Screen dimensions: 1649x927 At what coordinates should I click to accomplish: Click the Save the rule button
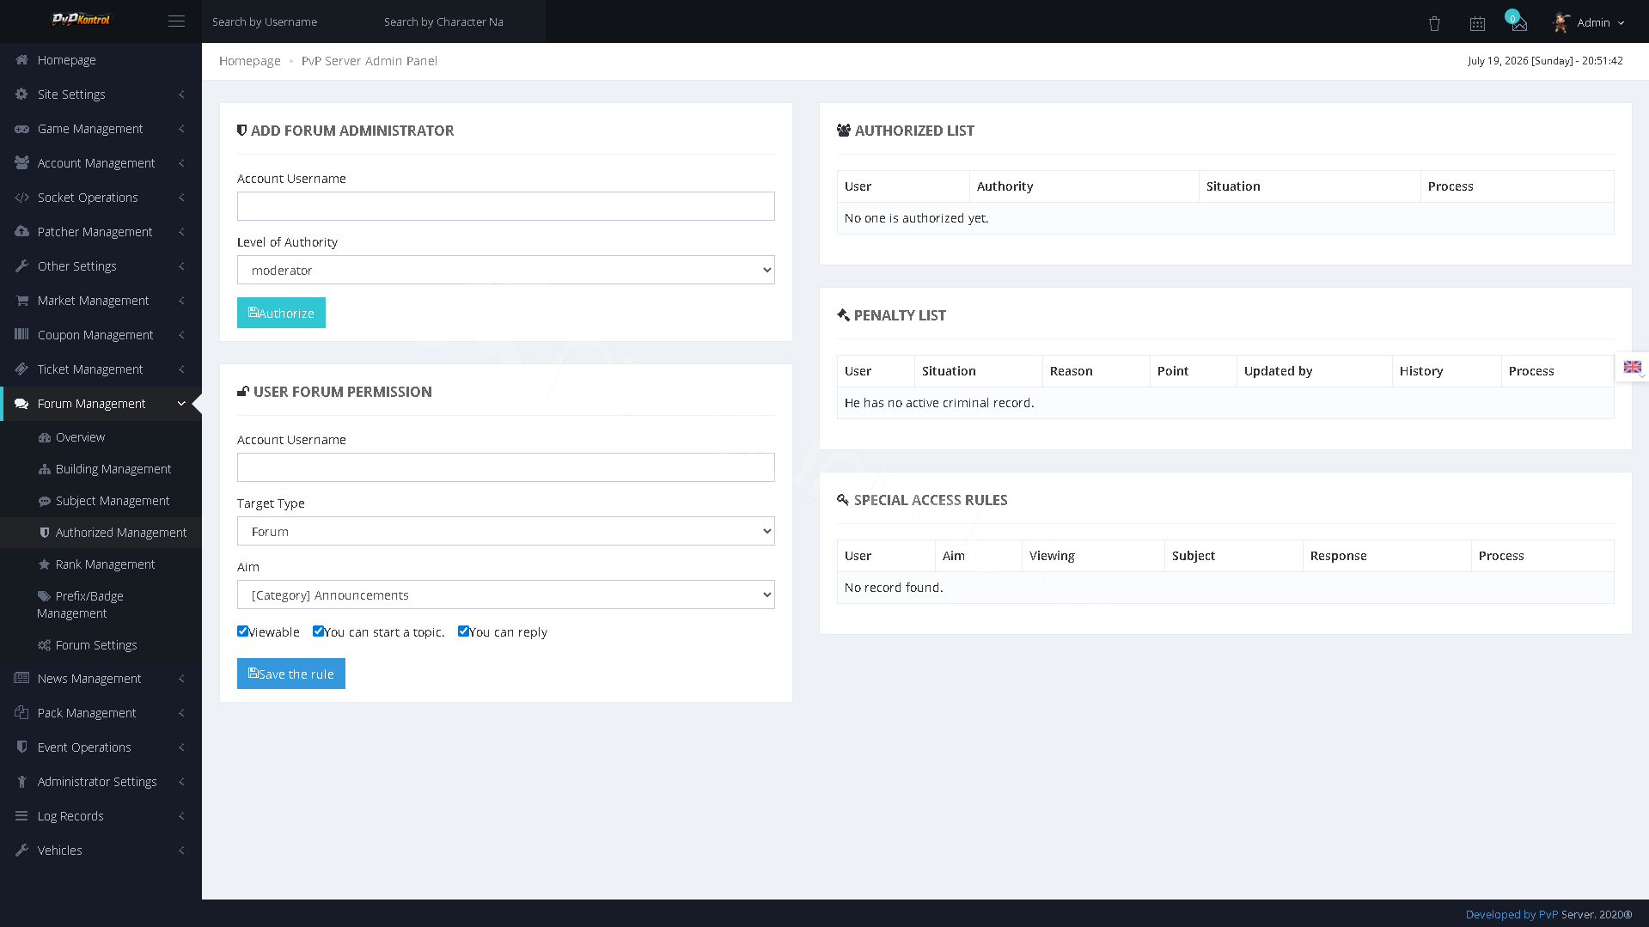click(290, 674)
